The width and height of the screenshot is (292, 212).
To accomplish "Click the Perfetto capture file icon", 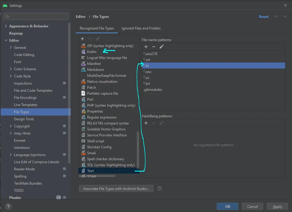I will [83, 93].
